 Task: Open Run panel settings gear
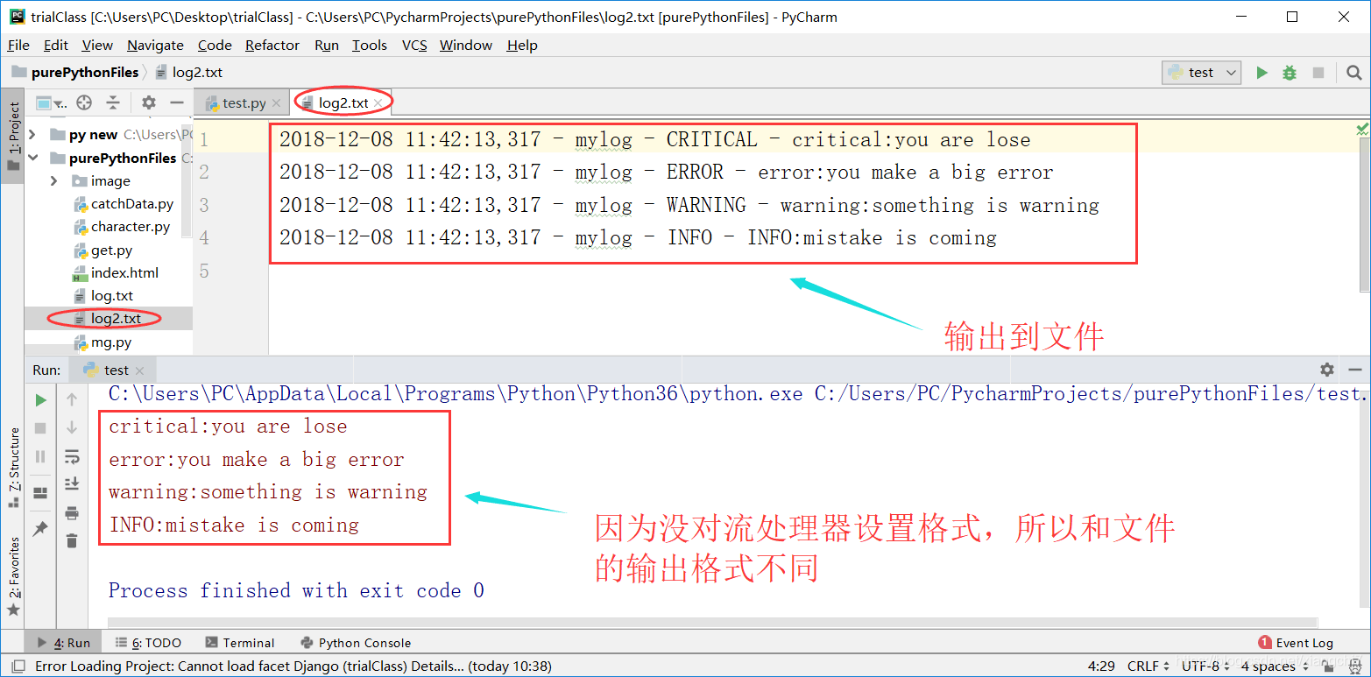click(1327, 370)
